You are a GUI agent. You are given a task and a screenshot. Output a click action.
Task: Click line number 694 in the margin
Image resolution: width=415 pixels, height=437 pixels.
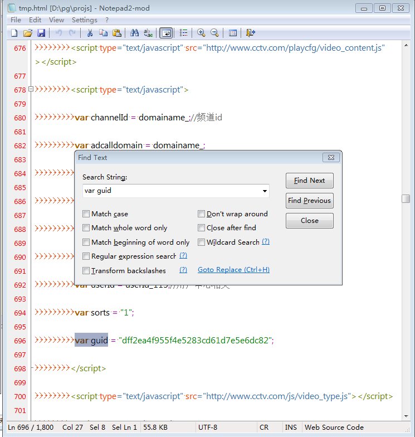pyautogui.click(x=20, y=313)
